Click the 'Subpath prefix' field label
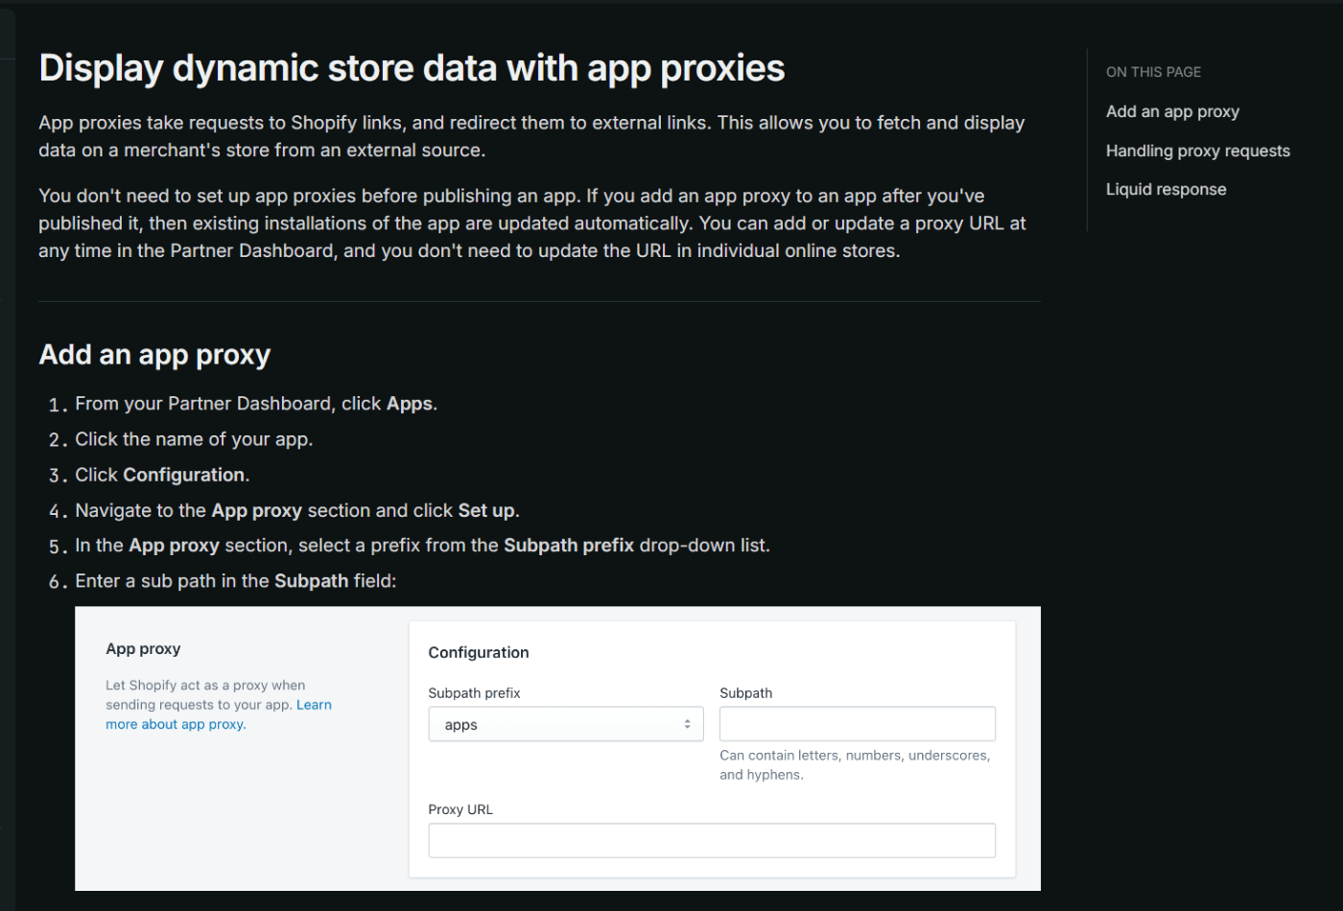This screenshot has width=1343, height=911. (474, 692)
